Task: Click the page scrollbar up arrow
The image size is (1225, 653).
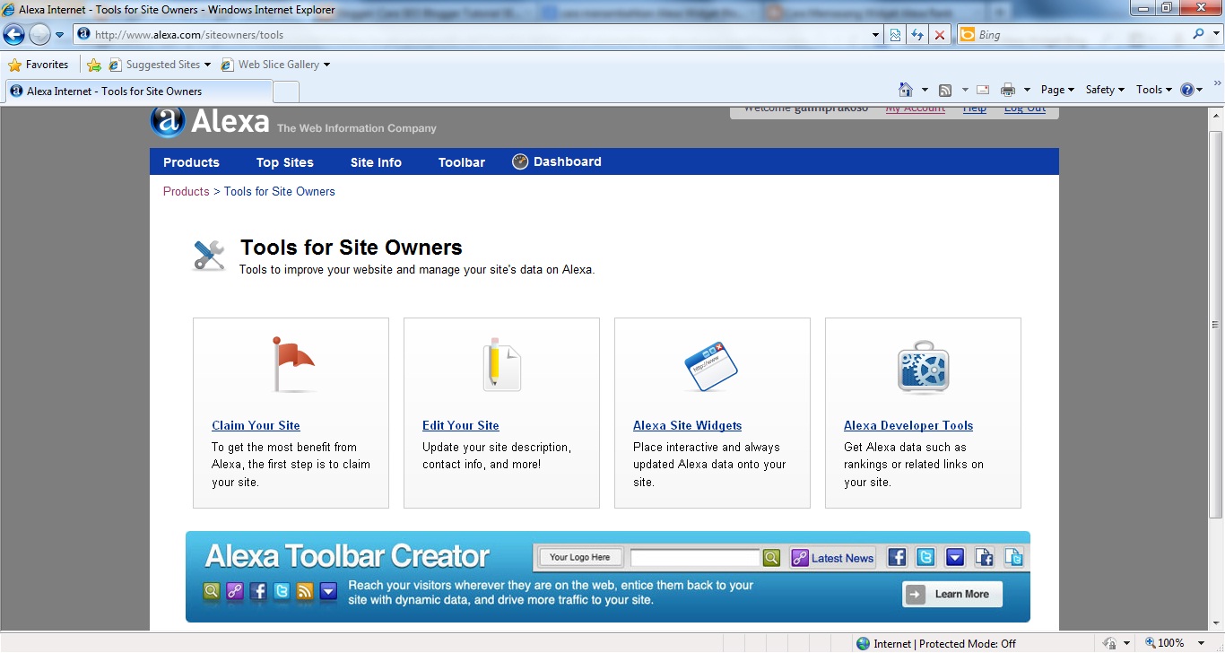Action: [x=1216, y=117]
